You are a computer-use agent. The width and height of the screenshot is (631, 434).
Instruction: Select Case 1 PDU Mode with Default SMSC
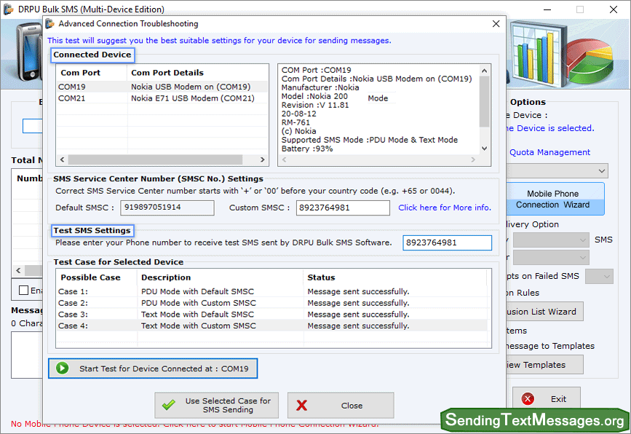click(271, 291)
